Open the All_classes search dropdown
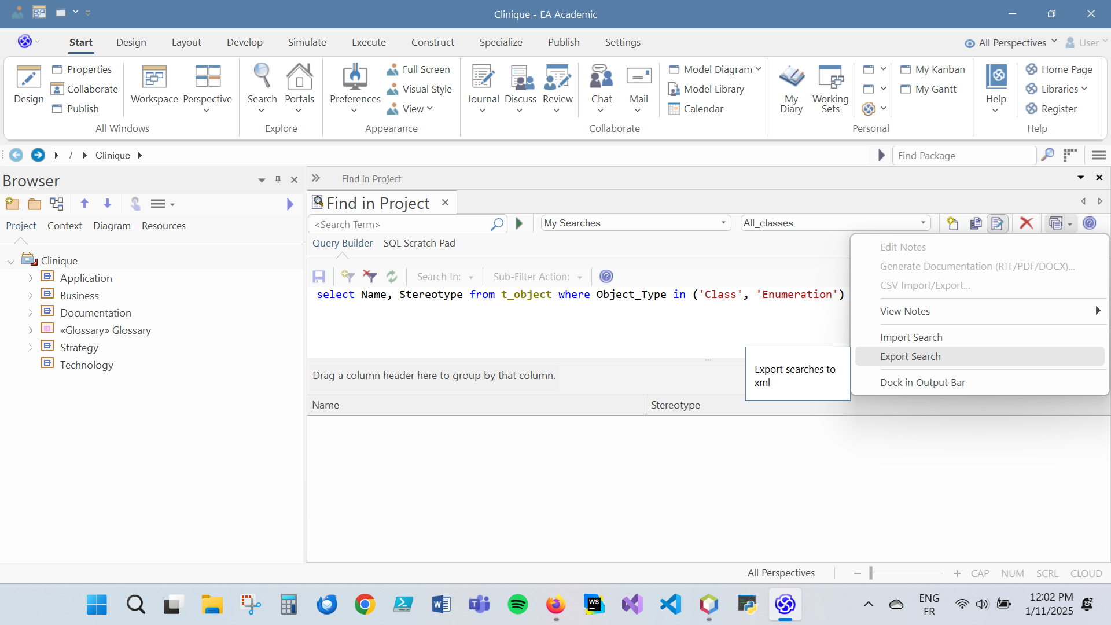The width and height of the screenshot is (1111, 625). point(923,223)
